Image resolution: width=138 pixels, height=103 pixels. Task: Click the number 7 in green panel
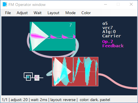(x=71, y=25)
